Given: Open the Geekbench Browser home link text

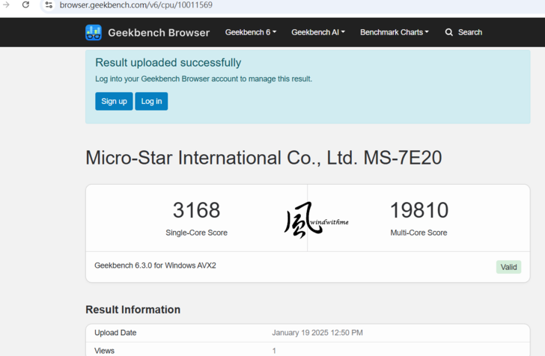Looking at the screenshot, I should 158,32.
